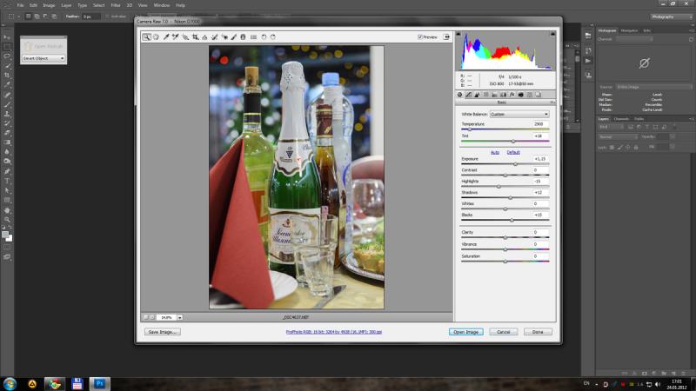Open the Basic panel flyout menu
The image size is (696, 391).
coord(552,103)
